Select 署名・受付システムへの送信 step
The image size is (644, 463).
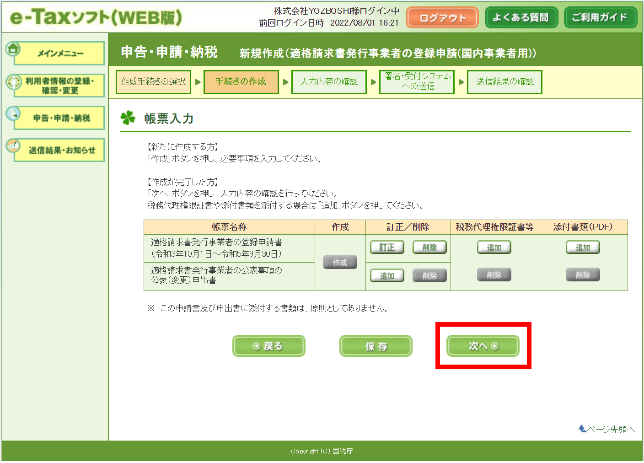417,81
